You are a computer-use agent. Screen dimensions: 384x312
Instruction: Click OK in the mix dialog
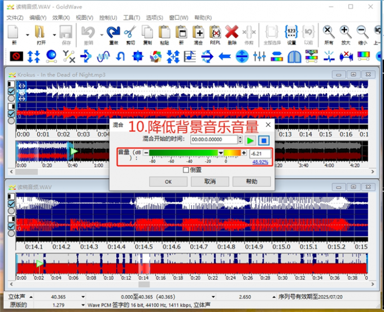pyautogui.click(x=168, y=182)
